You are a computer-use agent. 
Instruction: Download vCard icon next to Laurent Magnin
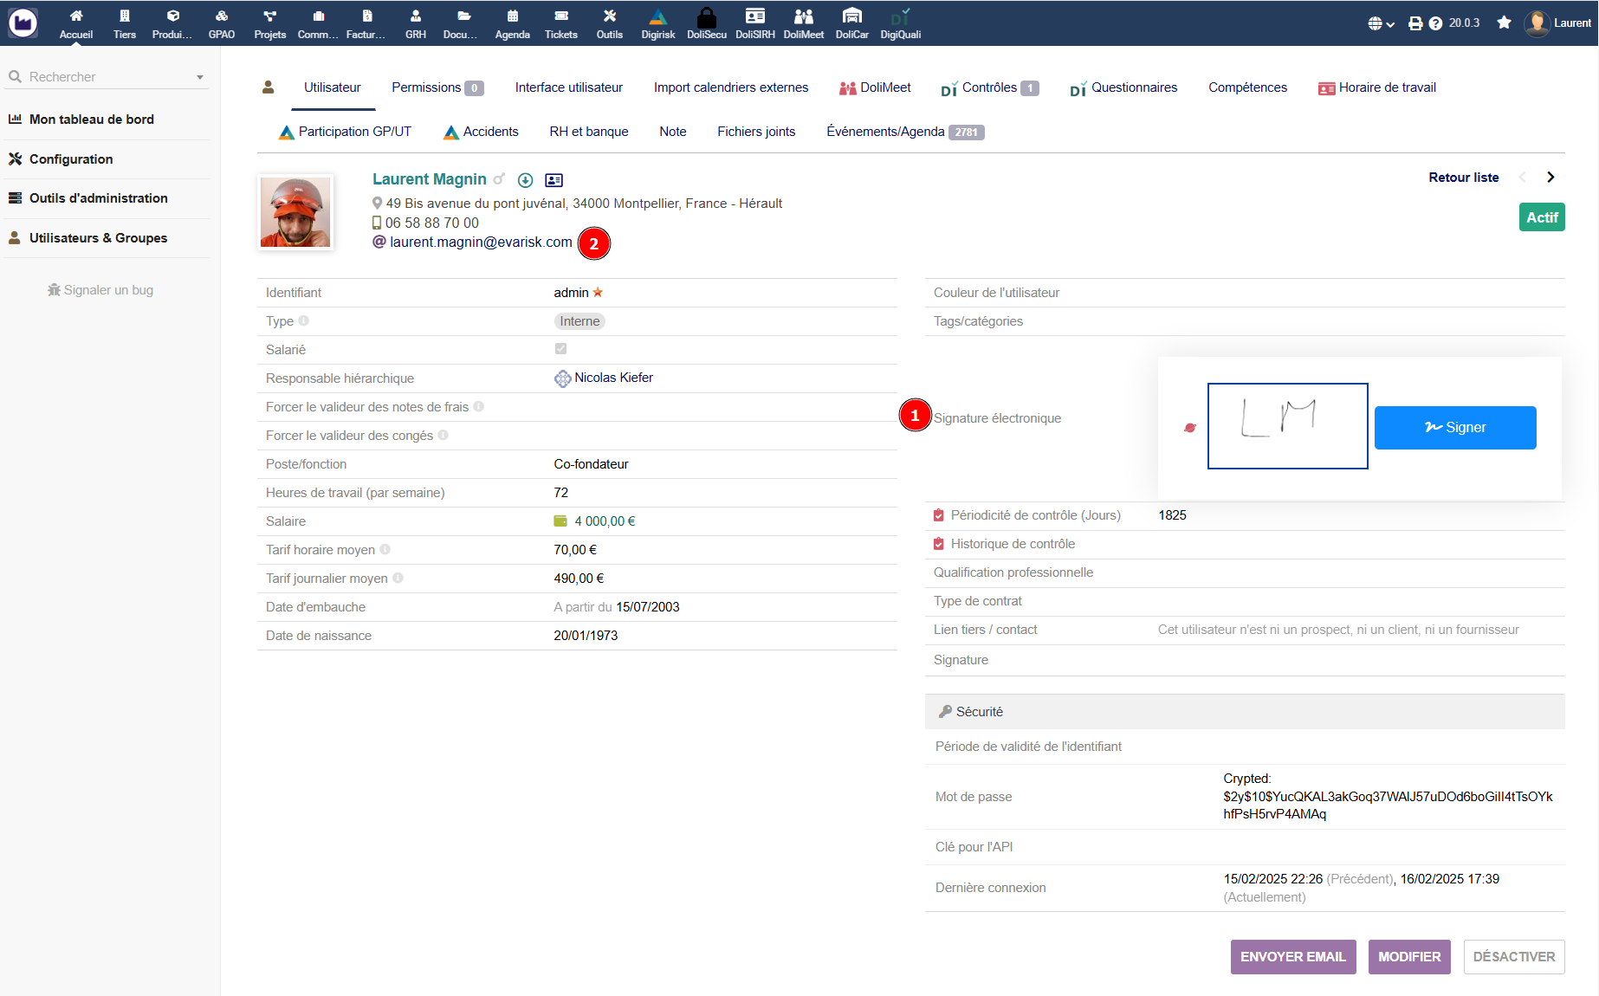tap(525, 180)
